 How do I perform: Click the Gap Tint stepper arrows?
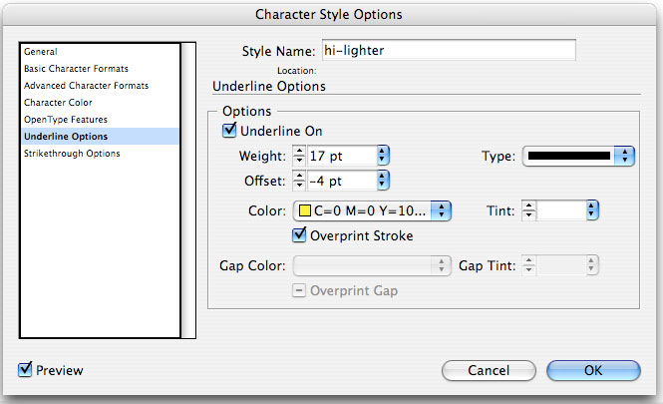(528, 265)
